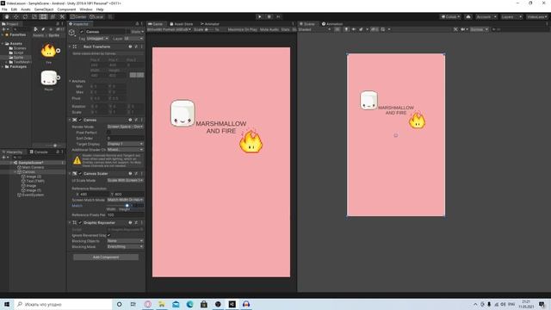The width and height of the screenshot is (551, 310).
Task: Select the marshmallow sprite asset thumbnail
Action: (x=49, y=77)
